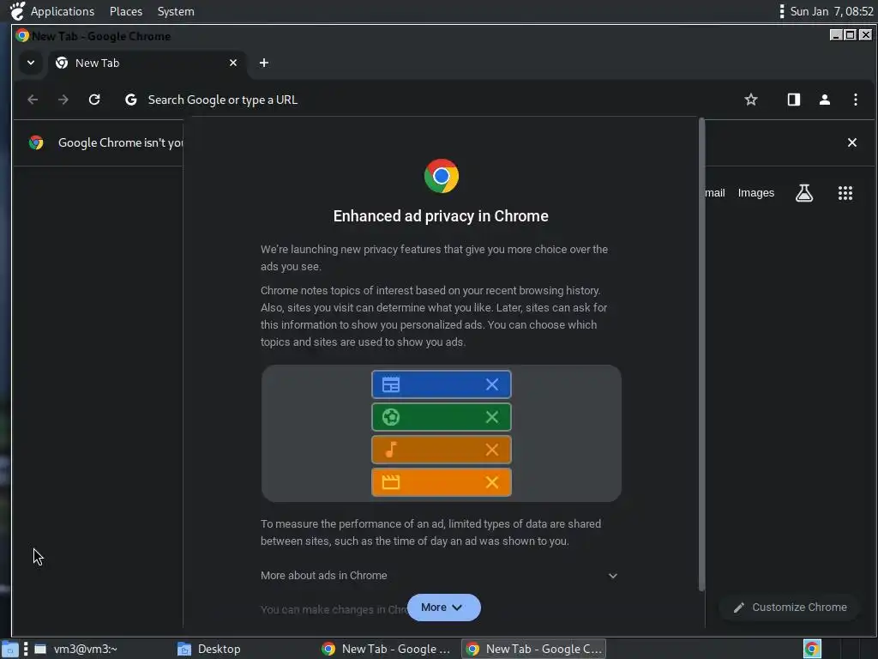
Task: Select the New Tab tab
Action: pyautogui.click(x=147, y=63)
